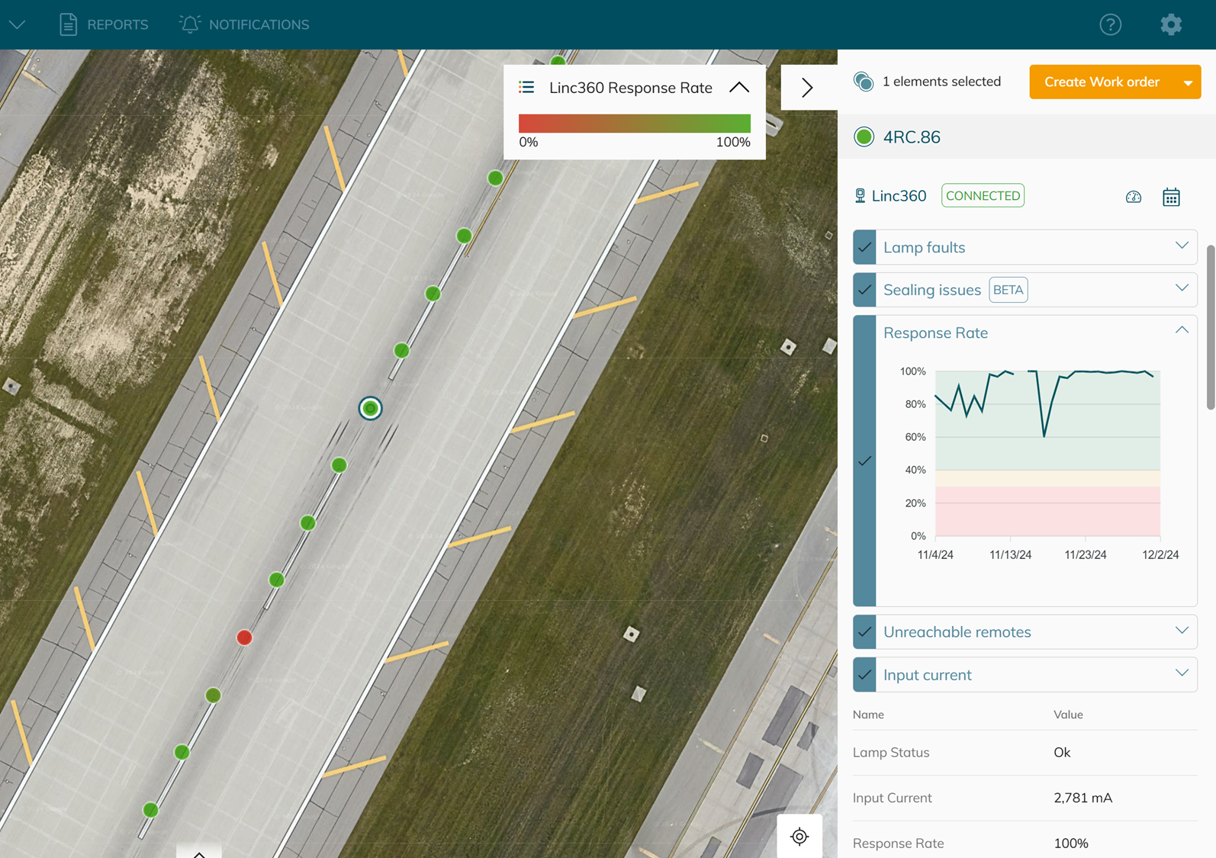Open Create Work order dropdown arrow
This screenshot has width=1216, height=858.
(x=1187, y=82)
